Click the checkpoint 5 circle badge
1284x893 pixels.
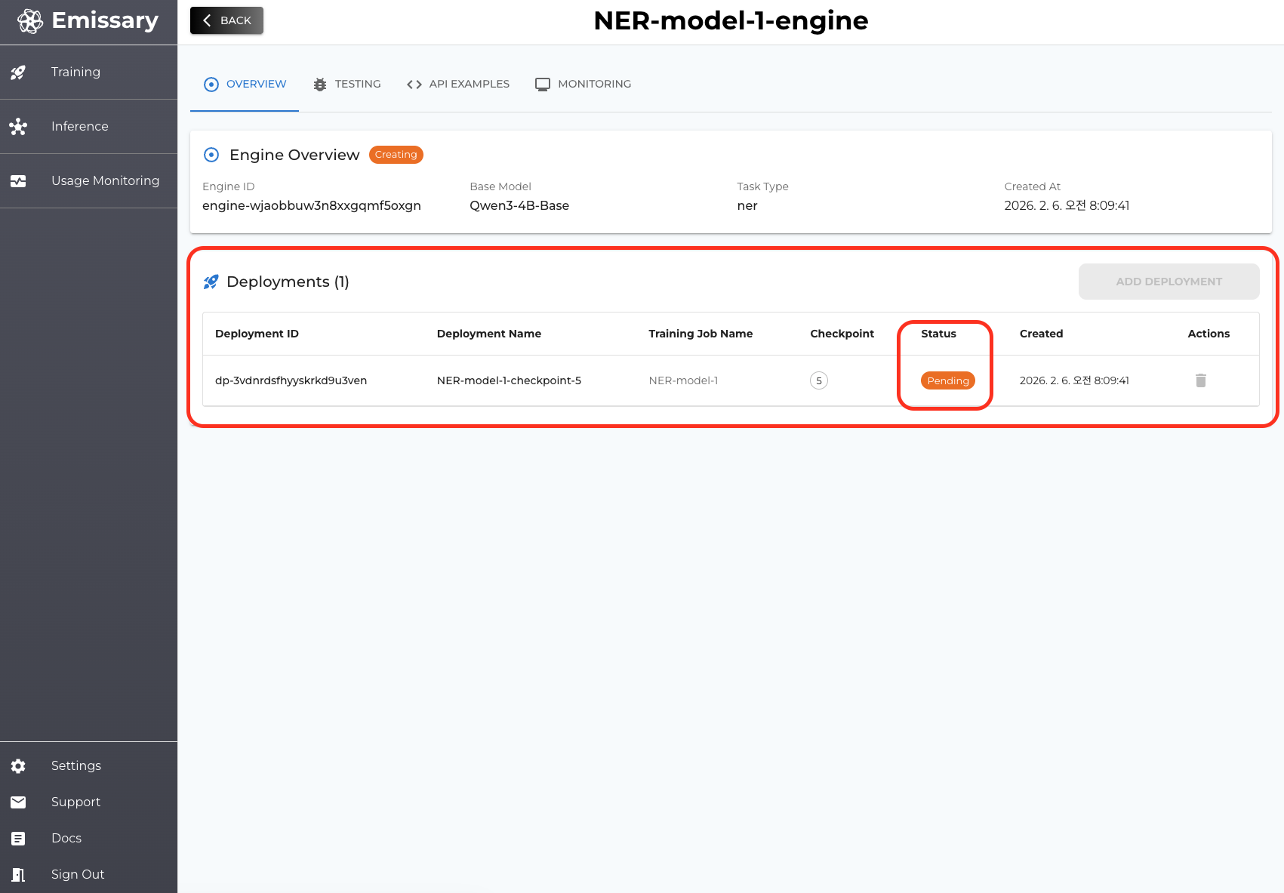click(x=819, y=380)
